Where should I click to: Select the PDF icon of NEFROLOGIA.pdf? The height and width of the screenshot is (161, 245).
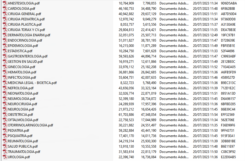click(x=5, y=88)
